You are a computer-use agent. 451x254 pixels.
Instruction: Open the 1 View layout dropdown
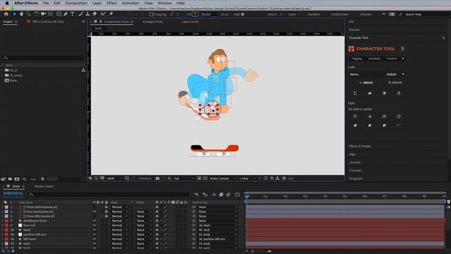click(x=247, y=179)
